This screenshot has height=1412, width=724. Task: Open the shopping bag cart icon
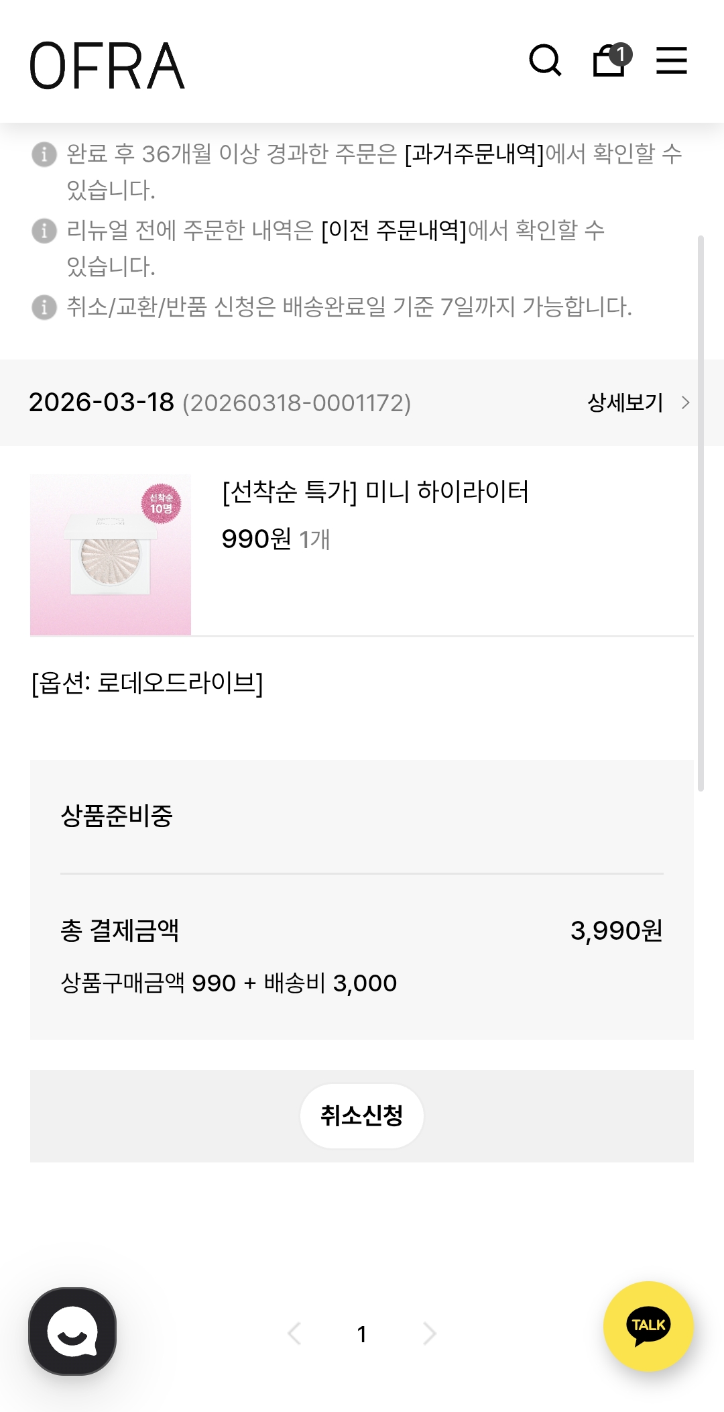609,61
